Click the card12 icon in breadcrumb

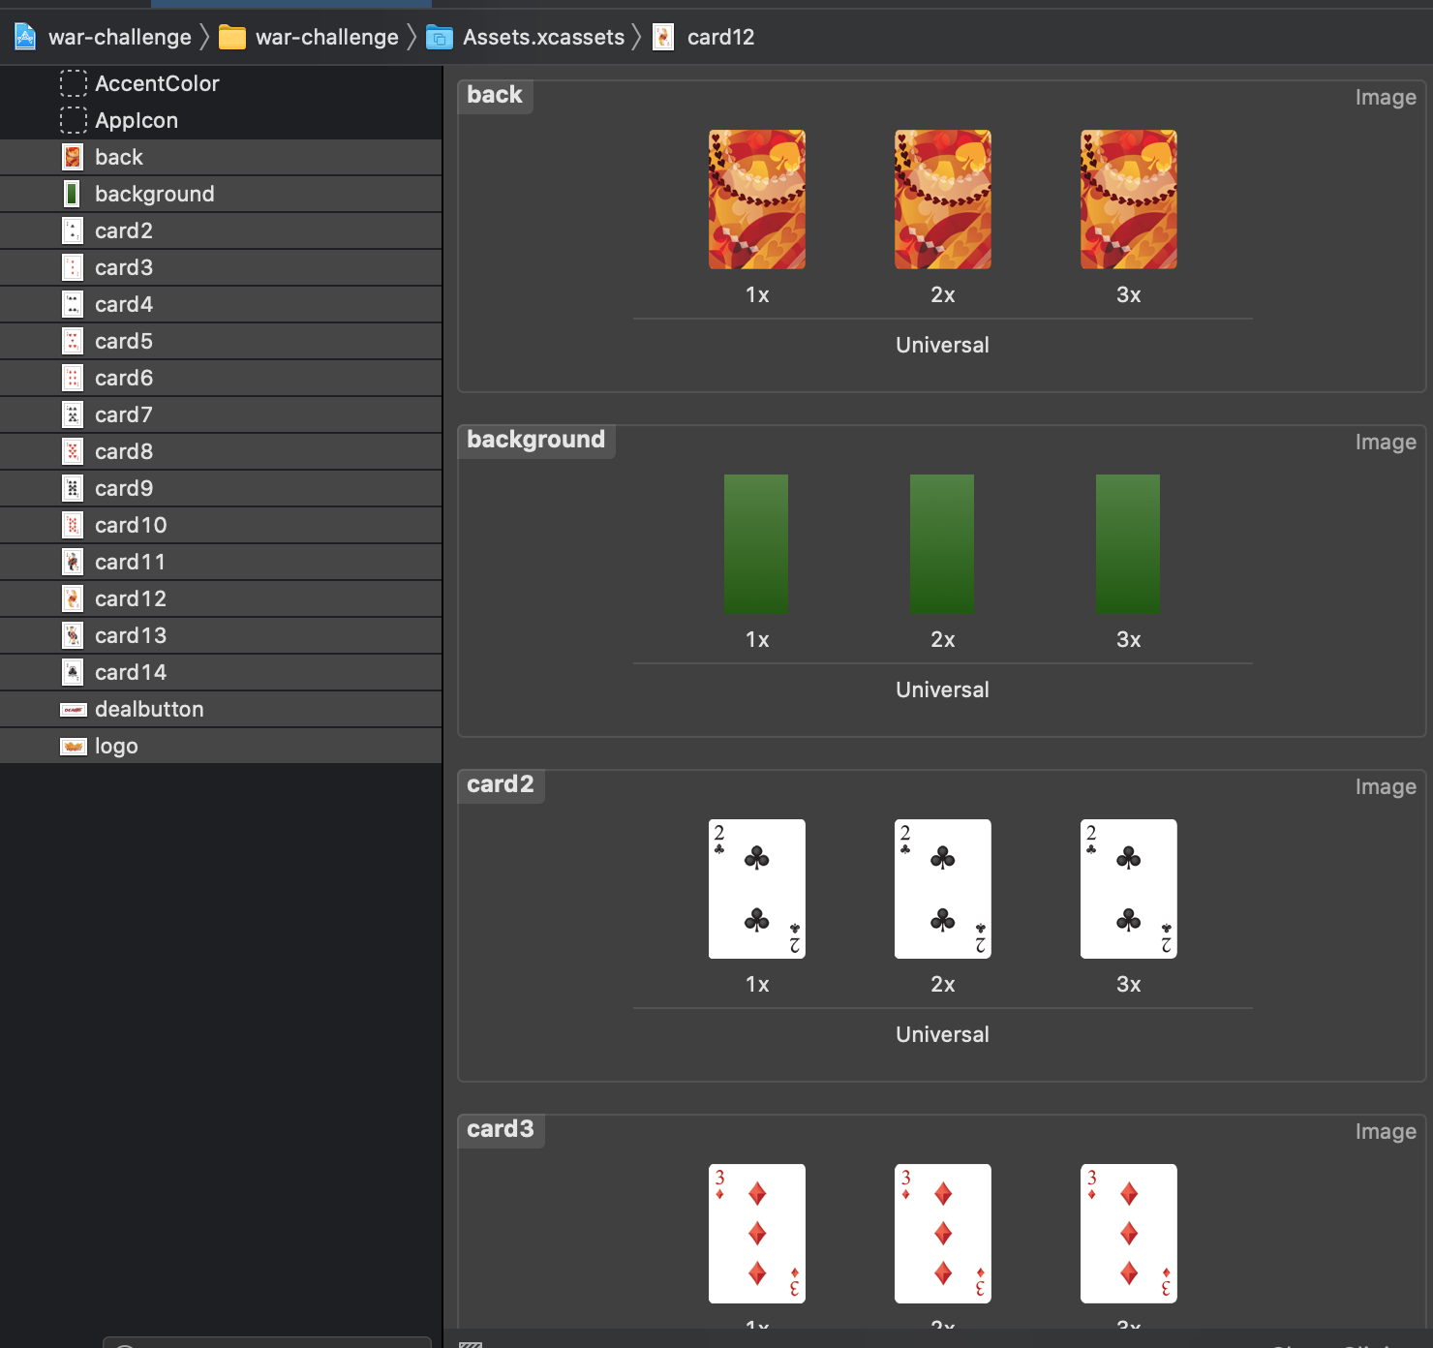coord(663,37)
